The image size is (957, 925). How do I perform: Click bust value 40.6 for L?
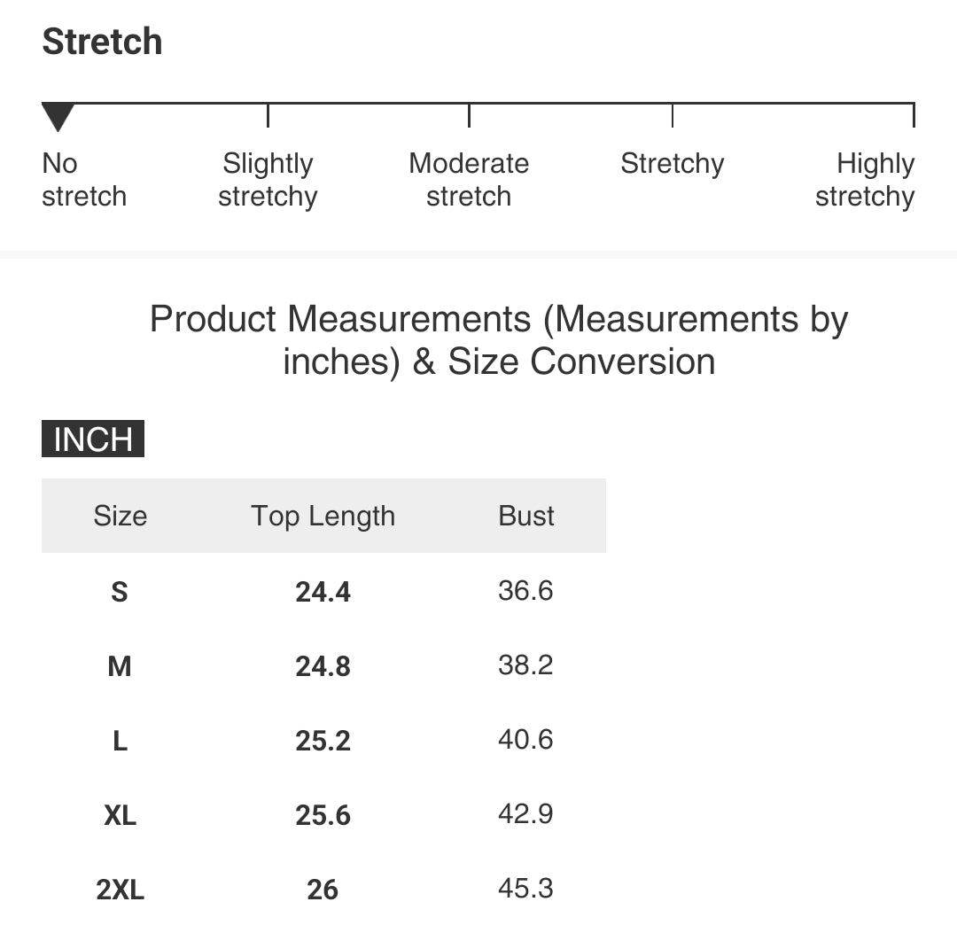pos(525,739)
